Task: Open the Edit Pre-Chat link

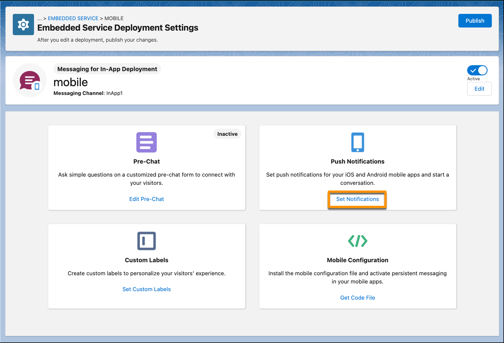Action: [x=147, y=199]
